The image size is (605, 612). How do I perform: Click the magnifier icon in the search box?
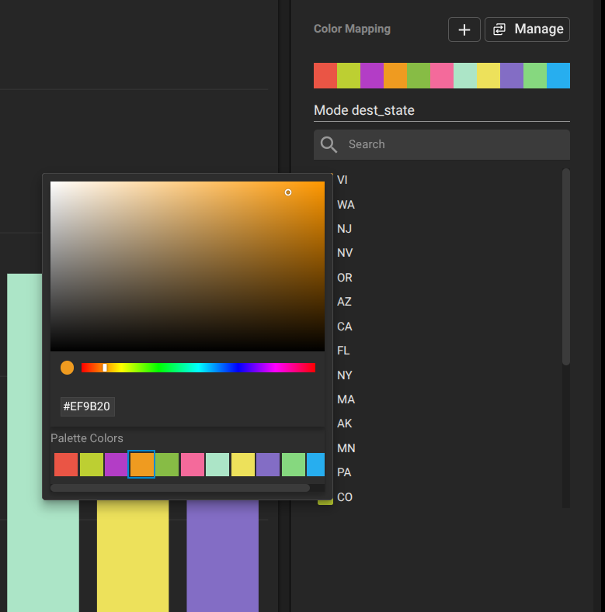point(329,144)
